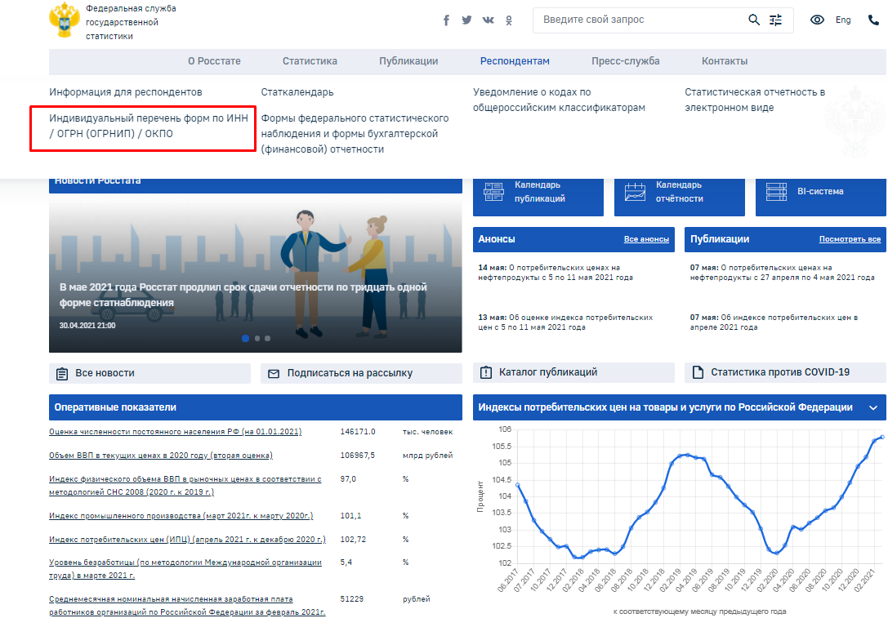888x627 pixels.
Task: Open the Odnoklassniki social icon
Action: [x=509, y=20]
